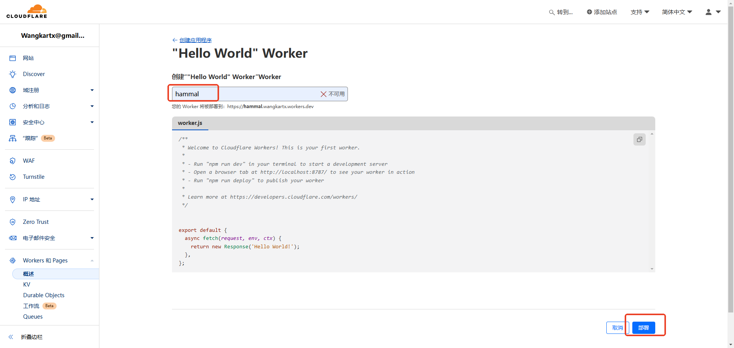Screen dimensions: 734x348
Task: Click the back arrow before 创建应用程序
Action: 175,40
